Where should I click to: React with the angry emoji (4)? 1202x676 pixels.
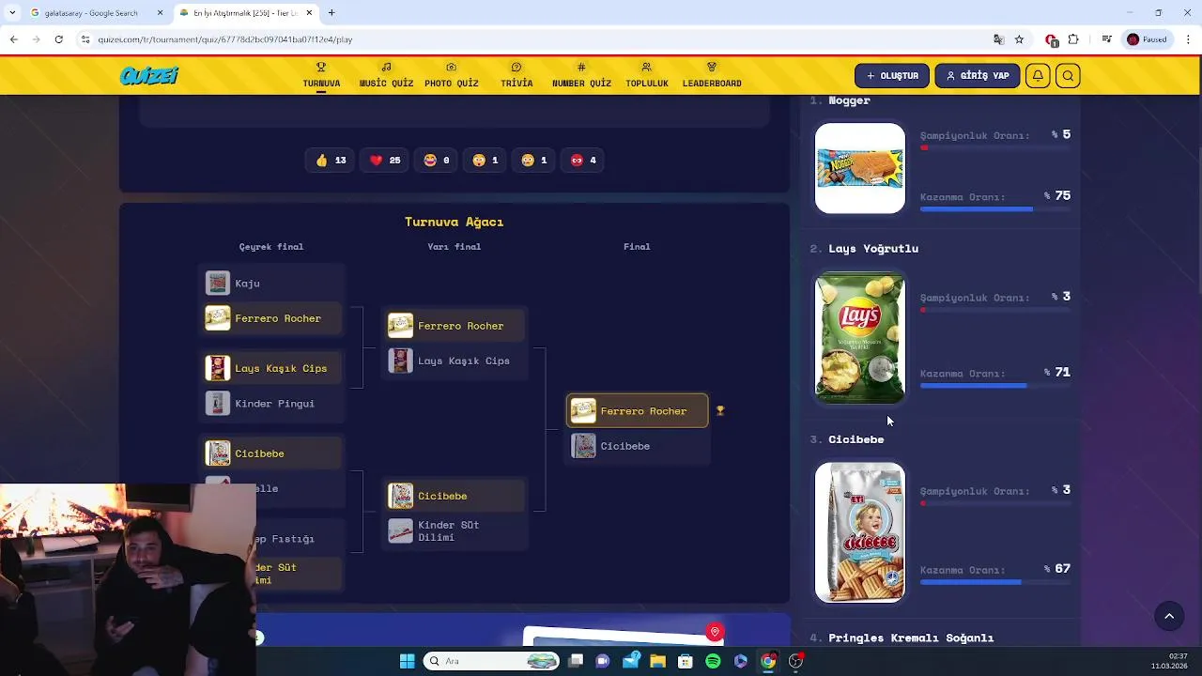pyautogui.click(x=583, y=161)
